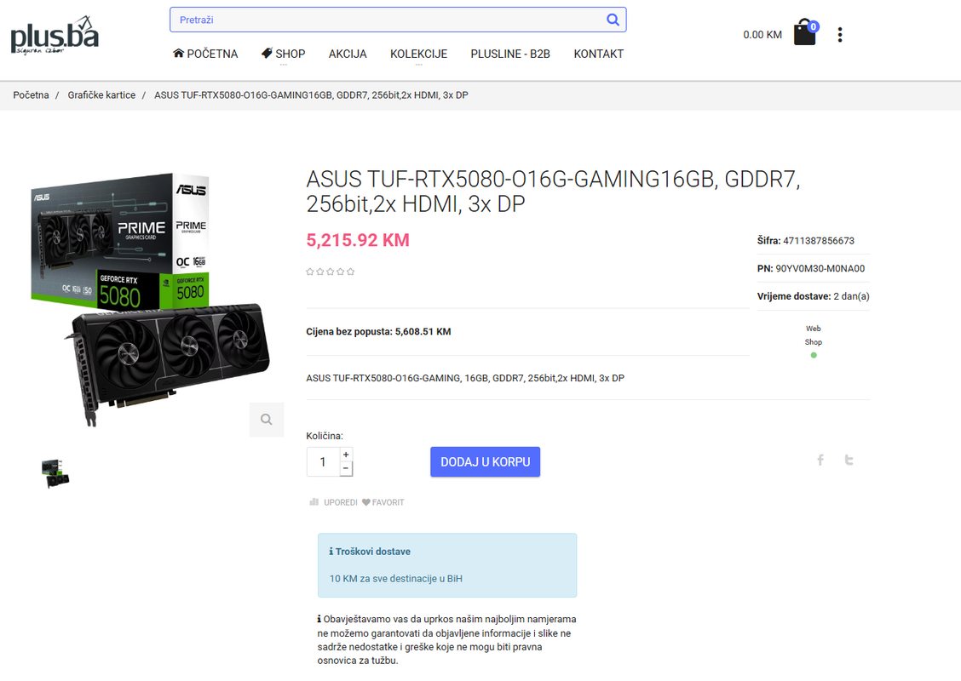Image resolution: width=961 pixels, height=681 pixels.
Task: Go to KONTAKT page
Action: tap(598, 54)
